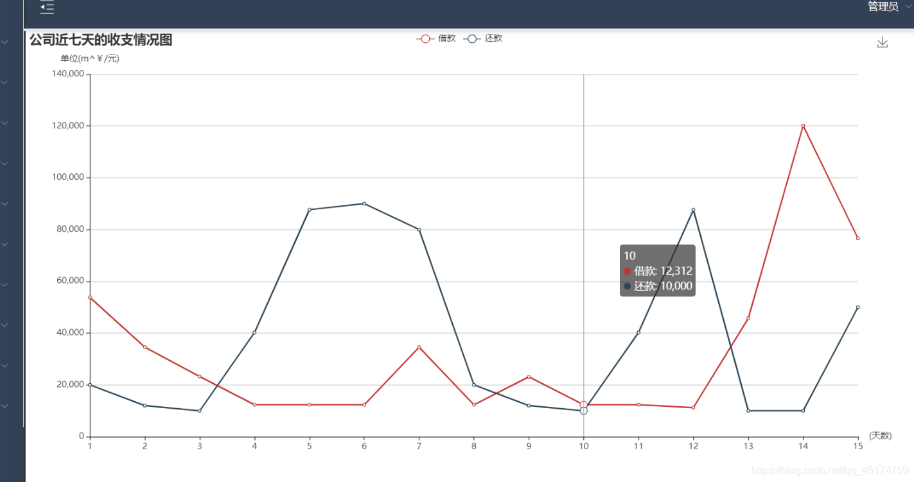The height and width of the screenshot is (482, 914).
Task: Select 还款 data point at day 1
Action: (x=90, y=384)
